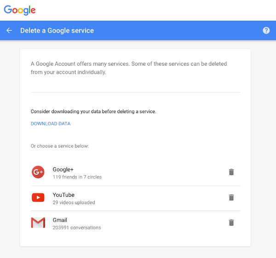Open the DOWNLOAD DATA link
Image resolution: width=276 pixels, height=258 pixels.
(51, 124)
